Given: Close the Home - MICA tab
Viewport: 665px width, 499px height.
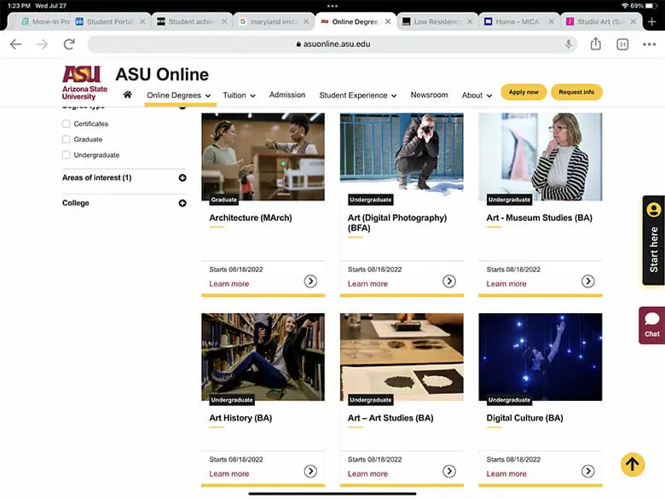Looking at the screenshot, I should 551,21.
